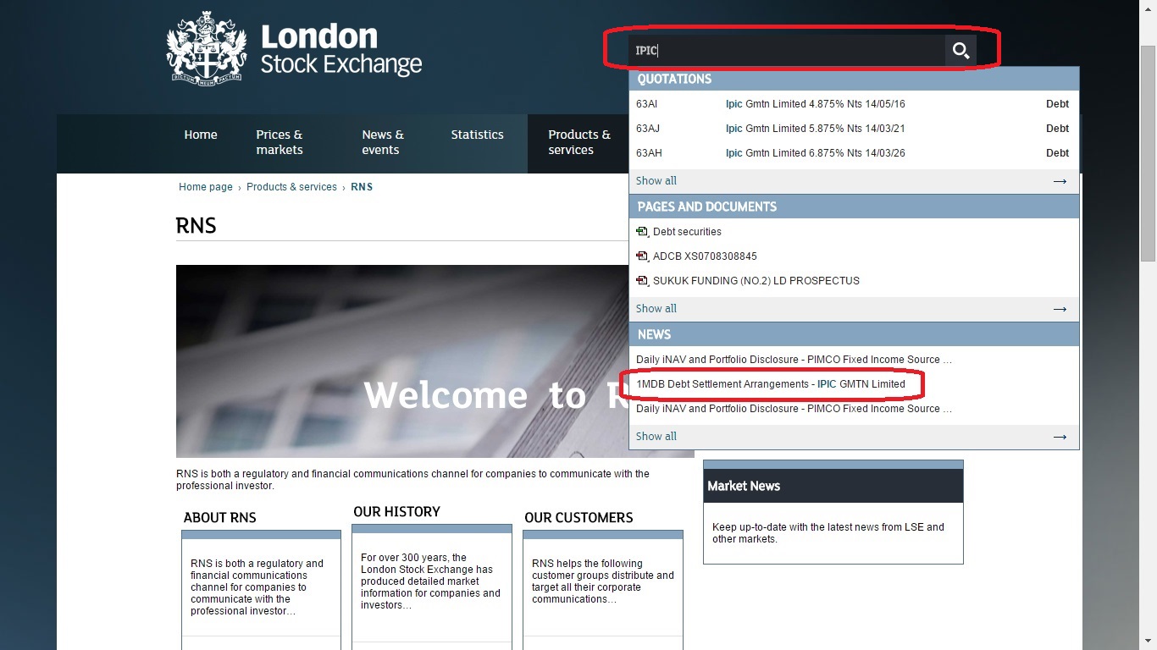Screen dimensions: 1157x650
Task: Click the QUOTATIONS section header
Action: click(x=854, y=79)
